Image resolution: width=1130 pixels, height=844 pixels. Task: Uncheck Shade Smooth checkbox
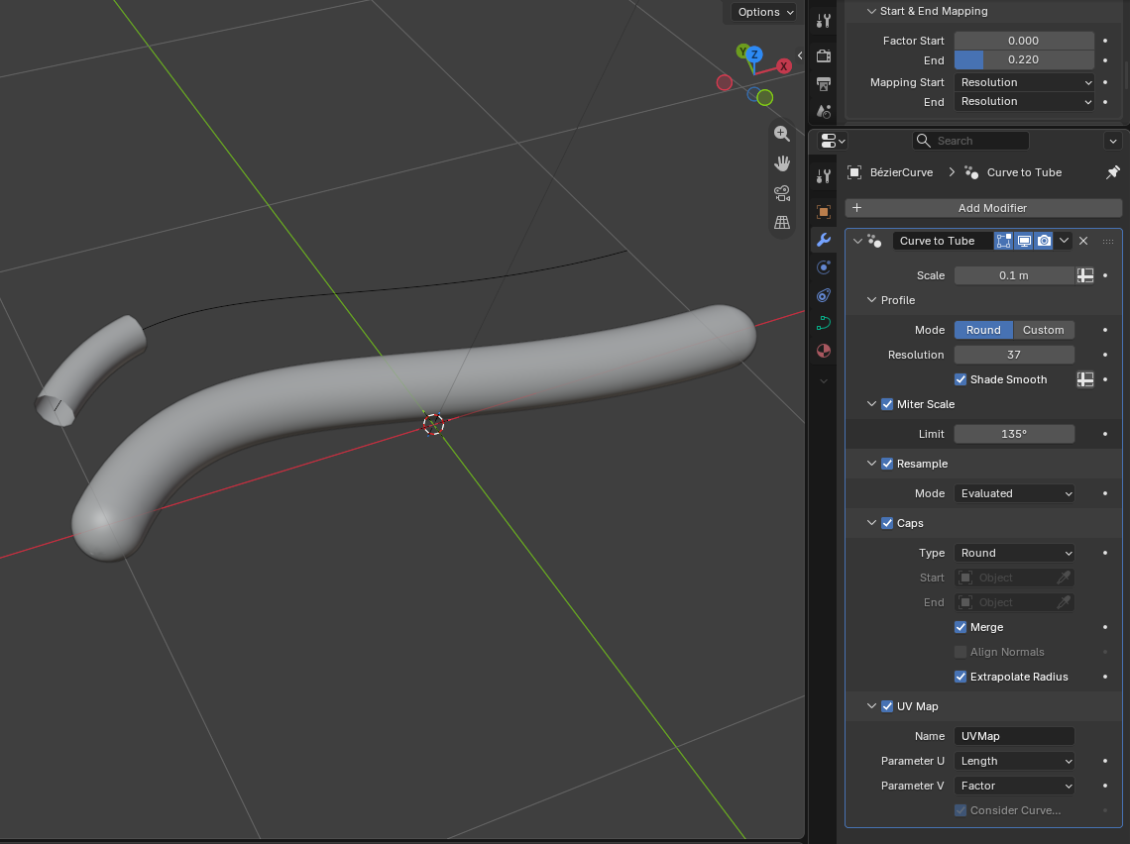tap(960, 379)
